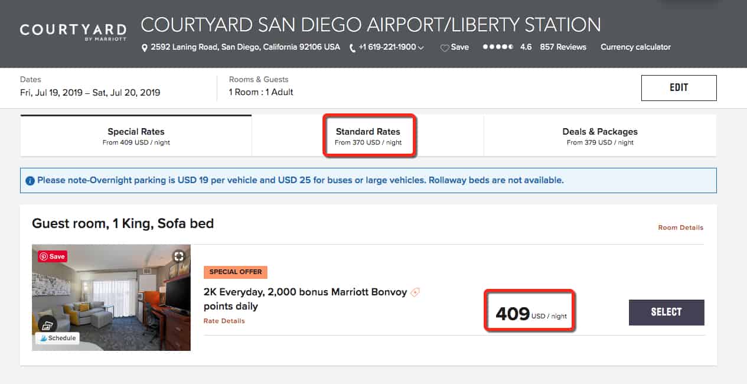Click the red Pinterest Save badge on photo
747x384 pixels.
point(53,256)
